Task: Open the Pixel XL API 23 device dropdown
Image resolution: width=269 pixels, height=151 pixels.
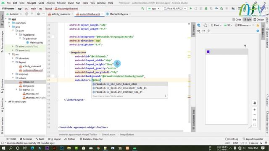Action: click(x=175, y=8)
